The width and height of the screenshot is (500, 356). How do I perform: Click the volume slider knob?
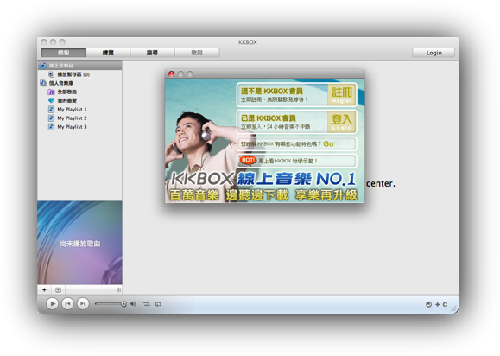[x=123, y=304]
